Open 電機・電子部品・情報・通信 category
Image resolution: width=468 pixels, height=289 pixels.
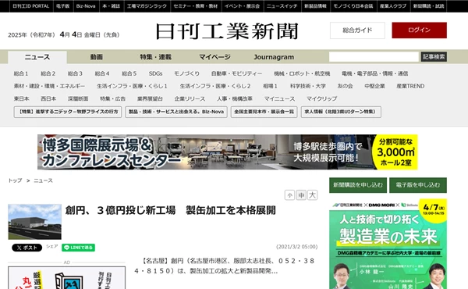[375, 73]
